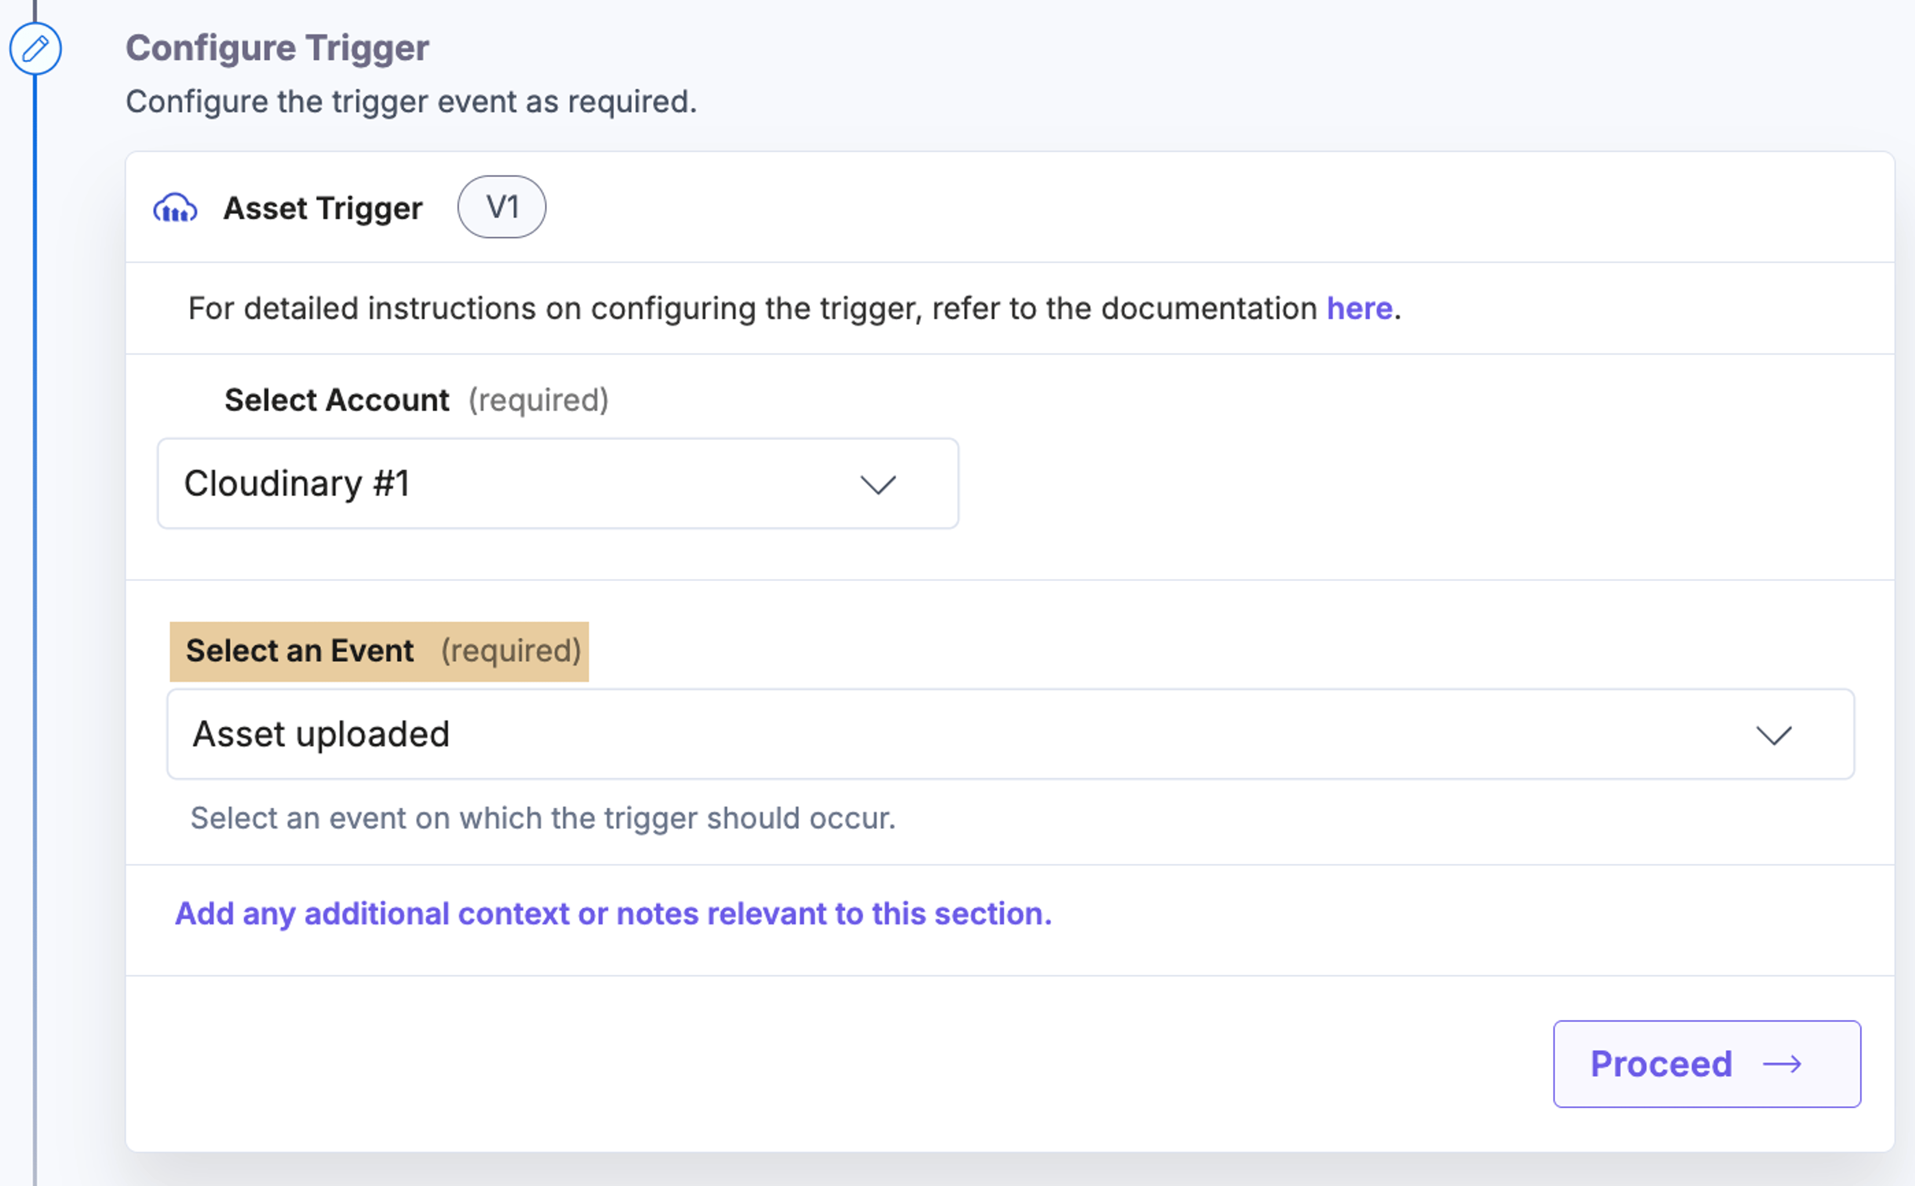Click the pencil edit step icon

click(35, 49)
